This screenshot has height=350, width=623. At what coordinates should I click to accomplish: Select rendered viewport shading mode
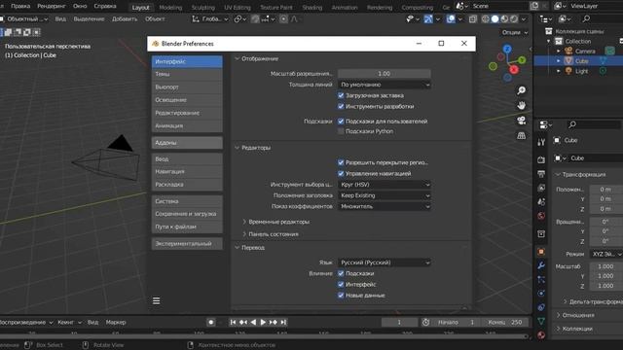514,19
